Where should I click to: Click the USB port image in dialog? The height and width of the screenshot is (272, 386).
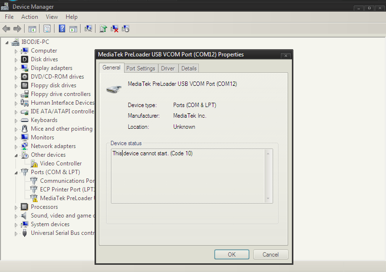click(114, 89)
